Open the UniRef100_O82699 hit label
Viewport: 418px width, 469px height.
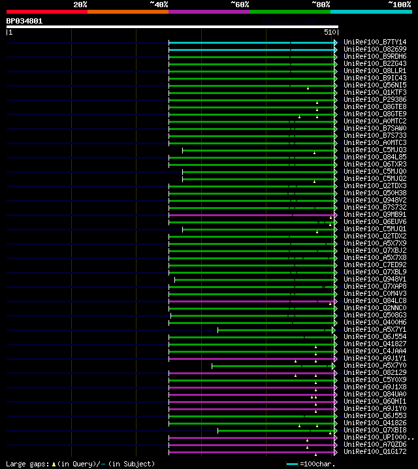[375, 50]
